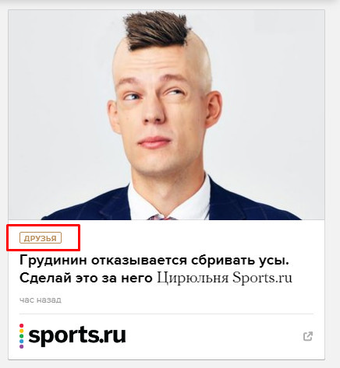Click the "Сделай это за него" headline line
340x368 pixels.
86,278
